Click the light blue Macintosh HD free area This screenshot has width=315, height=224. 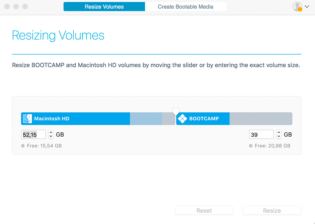[x=146, y=118]
